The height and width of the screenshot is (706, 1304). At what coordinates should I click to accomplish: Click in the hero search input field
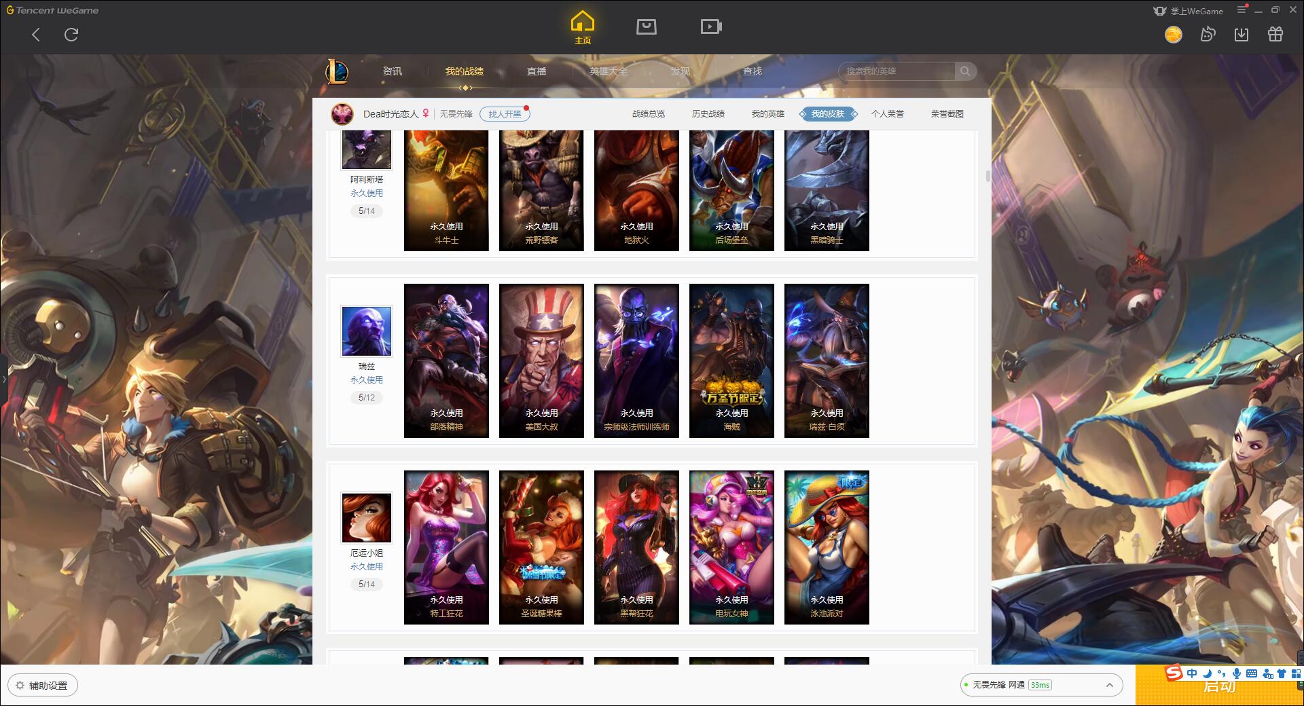(x=896, y=71)
